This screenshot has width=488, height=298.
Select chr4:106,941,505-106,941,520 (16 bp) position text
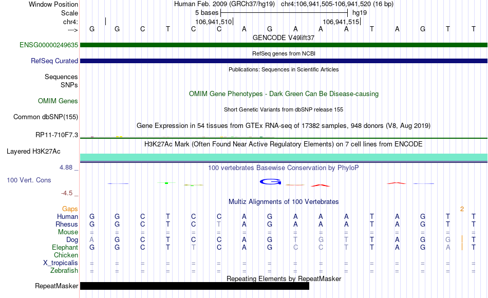click(x=337, y=4)
